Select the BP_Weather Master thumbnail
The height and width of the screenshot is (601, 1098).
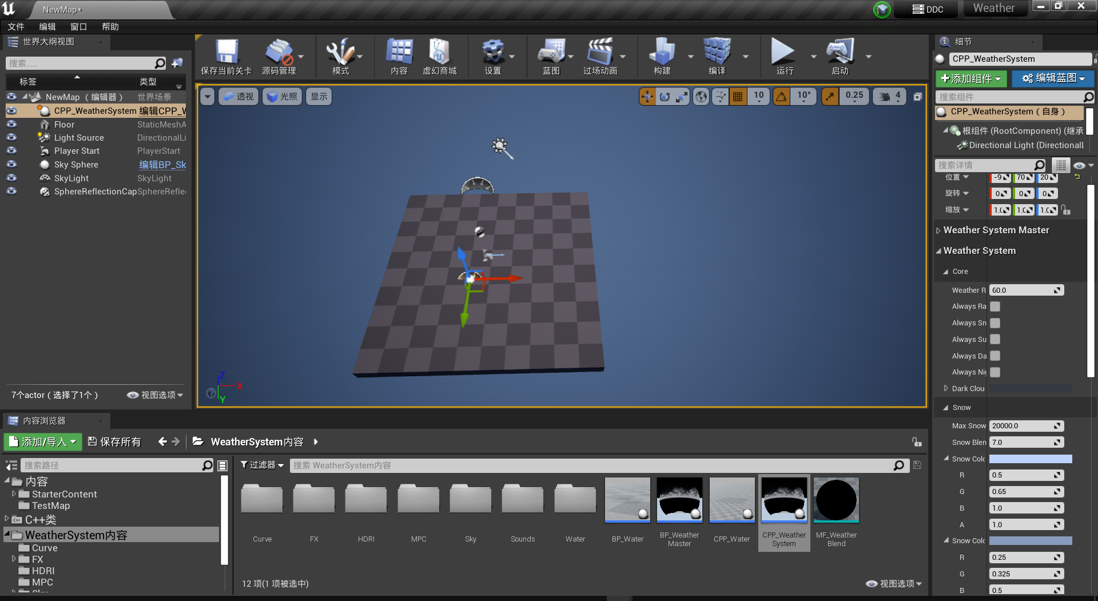click(679, 500)
